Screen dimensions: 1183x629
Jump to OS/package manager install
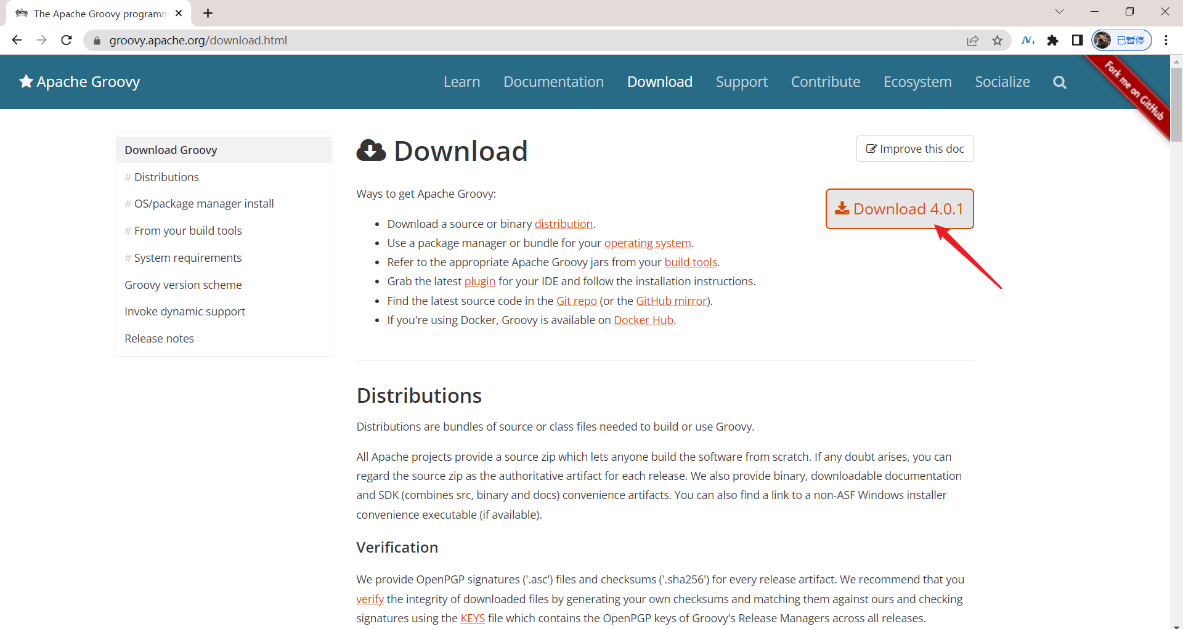tap(204, 204)
